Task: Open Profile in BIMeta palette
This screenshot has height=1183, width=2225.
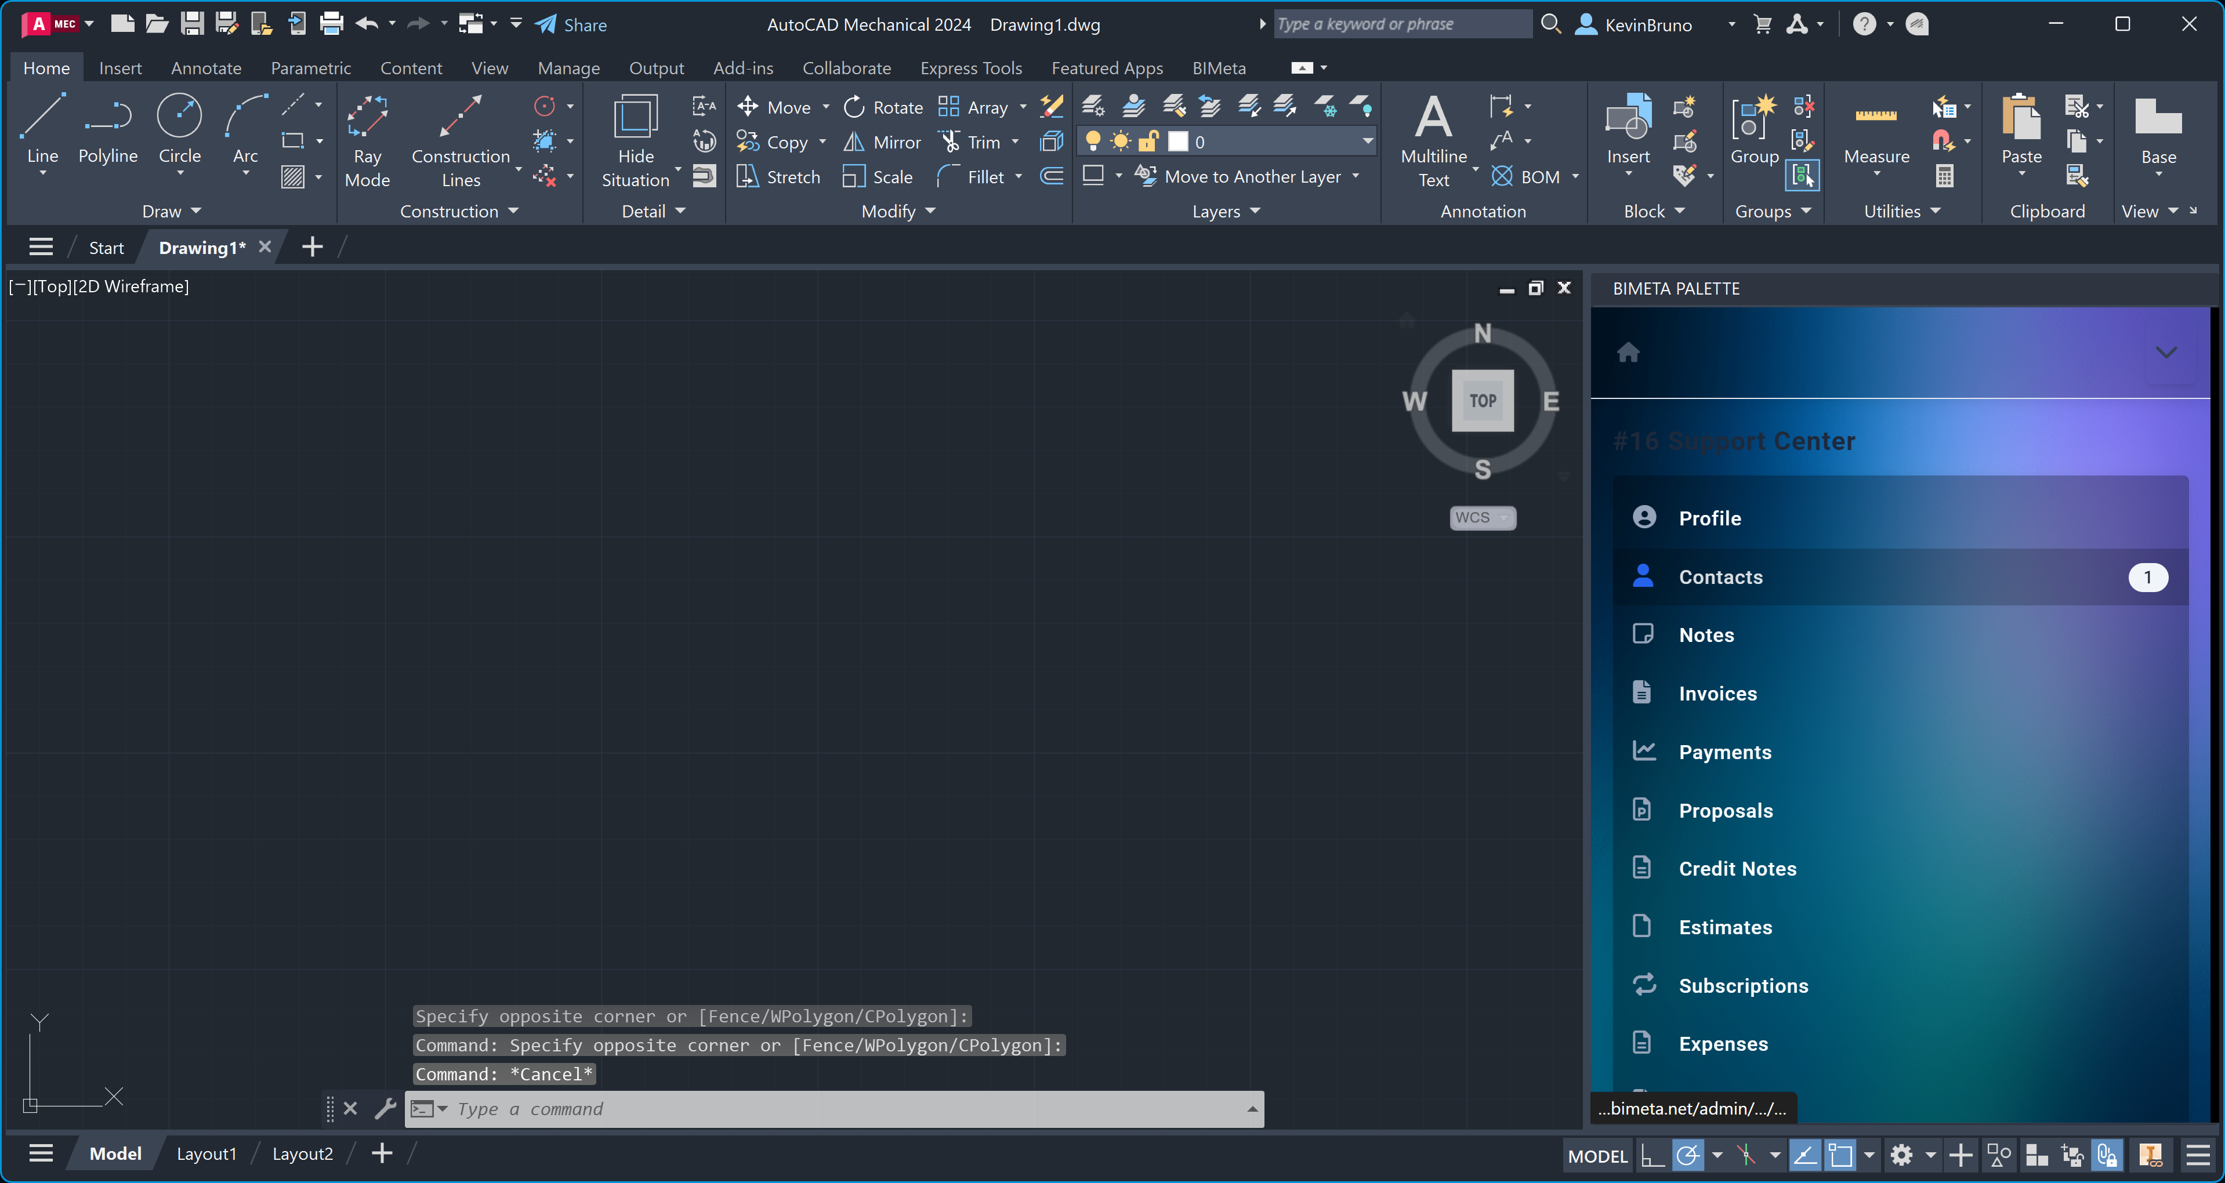Action: click(1900, 518)
